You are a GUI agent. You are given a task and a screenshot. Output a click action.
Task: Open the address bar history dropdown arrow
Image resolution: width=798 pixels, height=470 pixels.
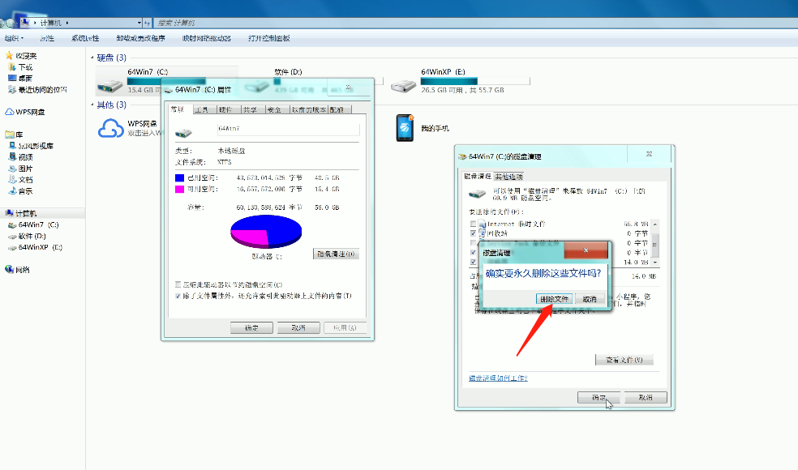[139, 23]
